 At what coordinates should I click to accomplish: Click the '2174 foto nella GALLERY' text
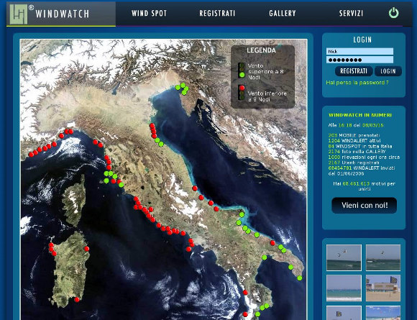tap(357, 151)
